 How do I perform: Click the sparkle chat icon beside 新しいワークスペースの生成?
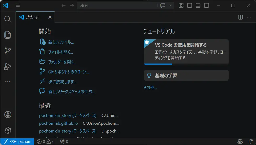click(42, 91)
